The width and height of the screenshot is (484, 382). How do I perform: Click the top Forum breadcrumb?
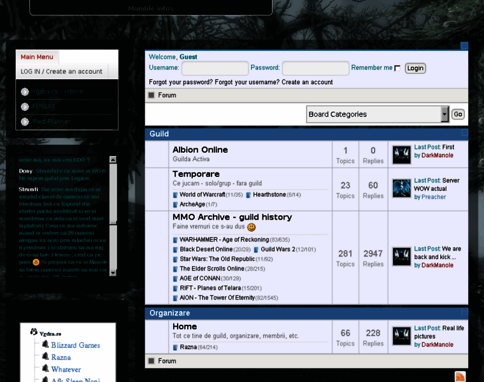pos(167,95)
